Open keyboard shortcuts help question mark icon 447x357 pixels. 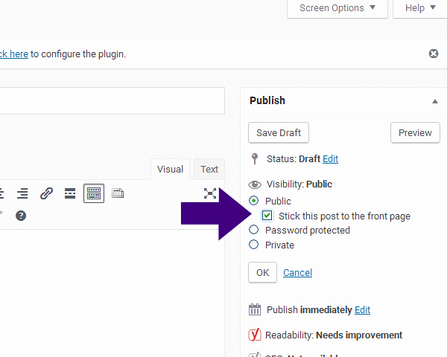point(21,216)
